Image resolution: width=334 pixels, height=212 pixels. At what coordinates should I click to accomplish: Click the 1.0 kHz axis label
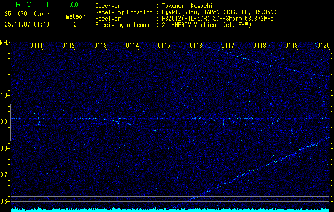4,96
